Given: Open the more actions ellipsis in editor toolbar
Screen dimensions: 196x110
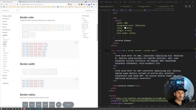Looking at the screenshot, I should click(193, 6).
